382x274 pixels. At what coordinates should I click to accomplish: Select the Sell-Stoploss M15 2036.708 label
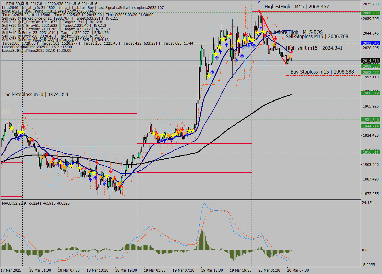tap(317, 36)
